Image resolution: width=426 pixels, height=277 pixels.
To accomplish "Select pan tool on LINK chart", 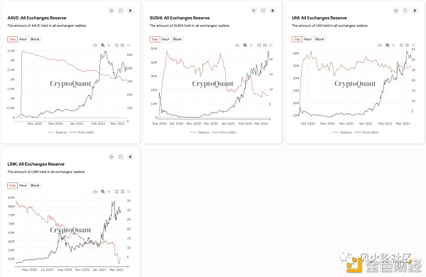I will pos(109,191).
